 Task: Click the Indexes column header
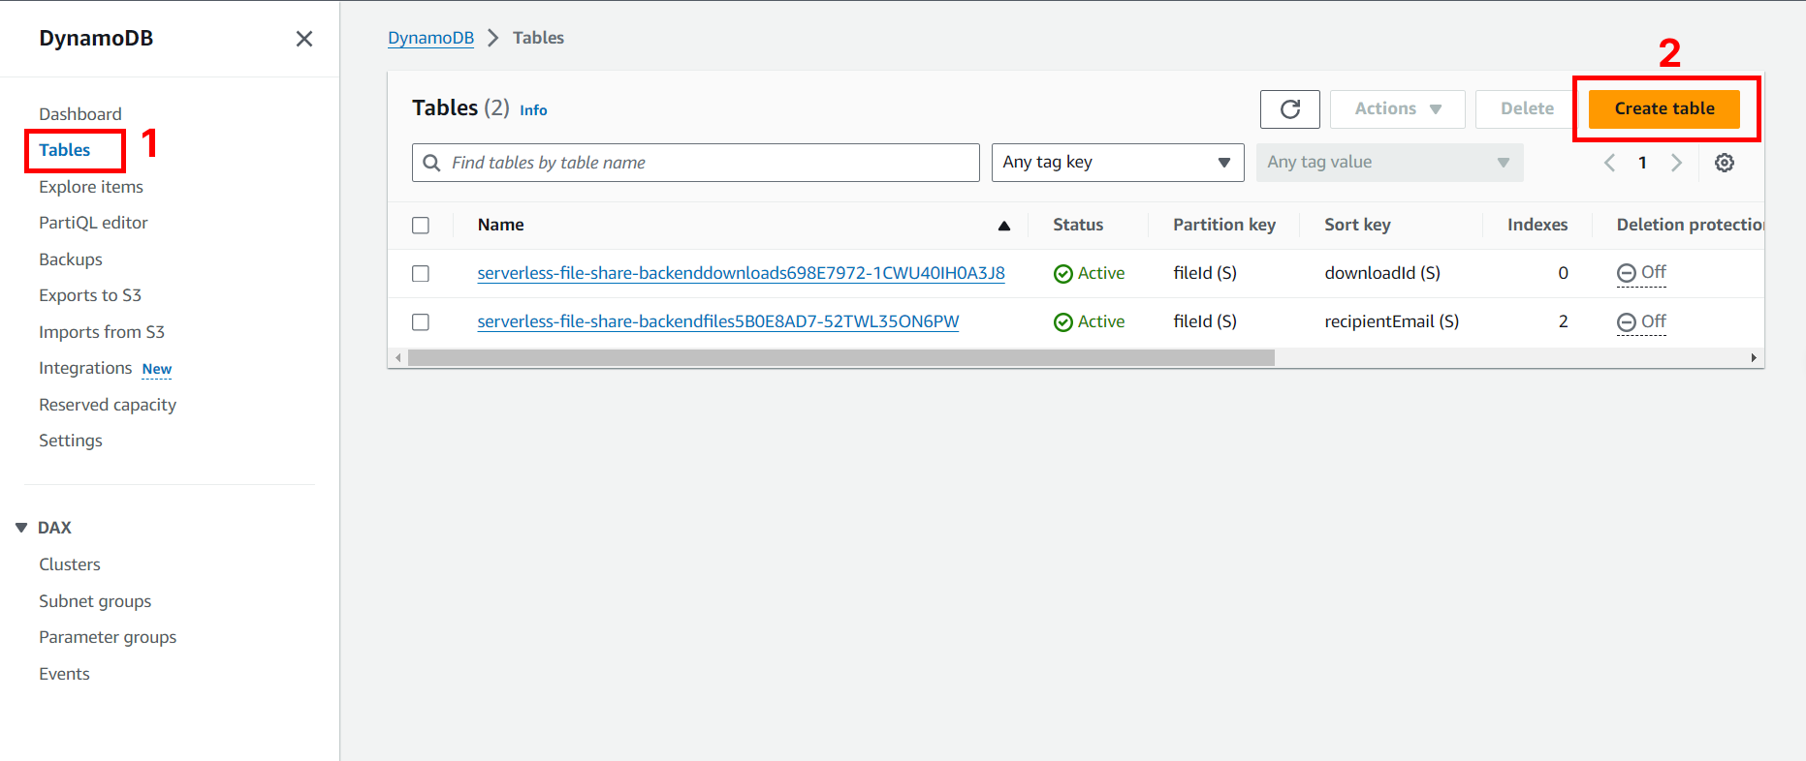pos(1537,225)
